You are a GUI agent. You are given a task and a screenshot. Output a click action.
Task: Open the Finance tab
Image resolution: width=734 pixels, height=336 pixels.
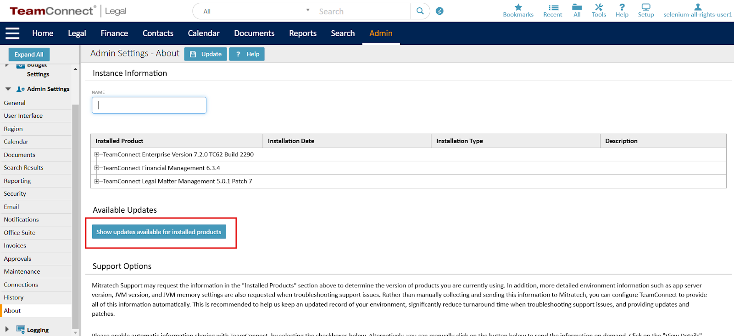(114, 33)
